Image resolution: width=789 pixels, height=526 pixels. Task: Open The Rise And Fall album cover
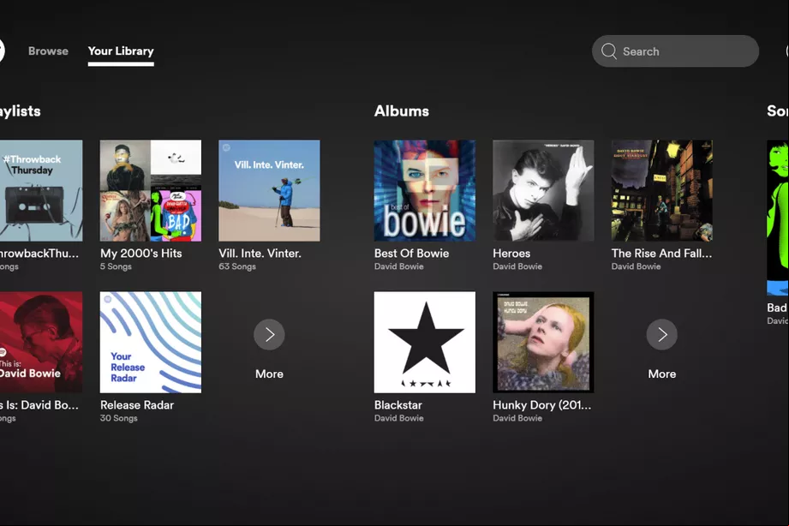point(662,191)
